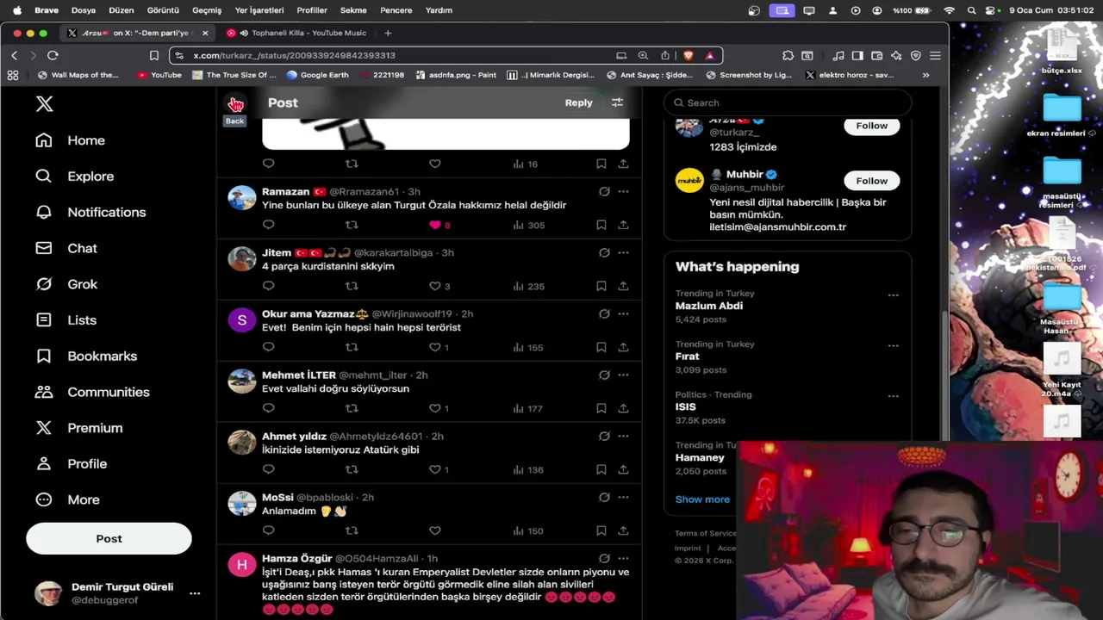Open Bookmarks in the sidebar
Viewport: 1103px width, 620px height.
(x=85, y=356)
